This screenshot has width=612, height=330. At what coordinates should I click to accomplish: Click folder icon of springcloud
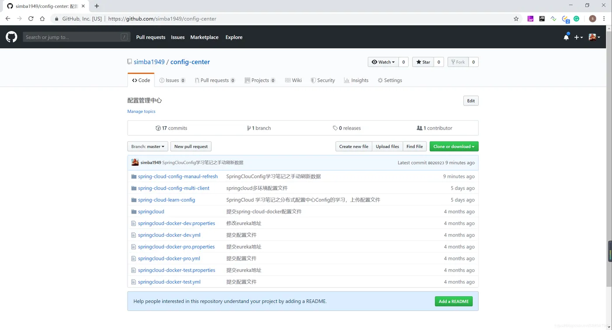coord(134,211)
